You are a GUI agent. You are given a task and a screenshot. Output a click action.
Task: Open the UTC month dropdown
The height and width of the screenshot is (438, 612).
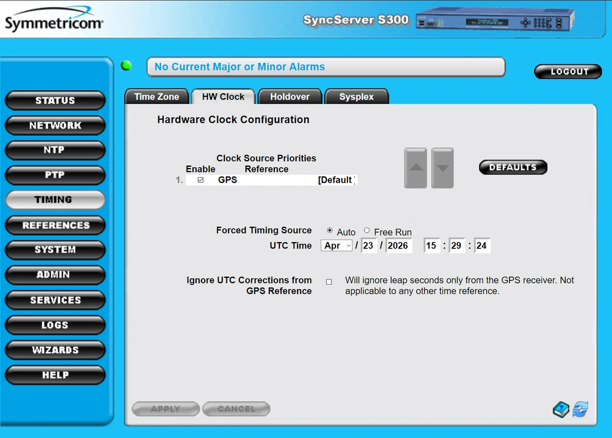[x=337, y=246]
